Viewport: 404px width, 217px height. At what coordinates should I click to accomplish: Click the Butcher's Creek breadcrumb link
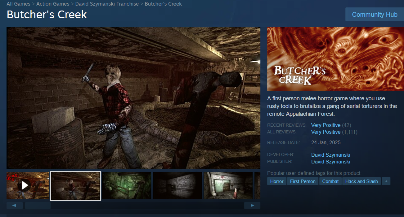163,4
